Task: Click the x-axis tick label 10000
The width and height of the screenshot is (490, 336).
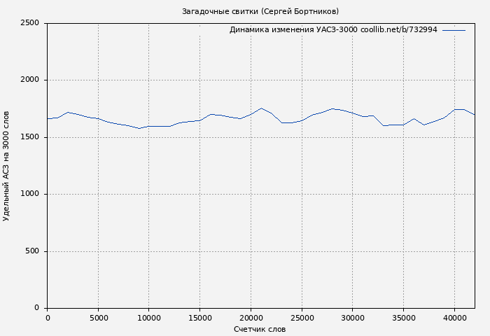Action: coord(149,318)
